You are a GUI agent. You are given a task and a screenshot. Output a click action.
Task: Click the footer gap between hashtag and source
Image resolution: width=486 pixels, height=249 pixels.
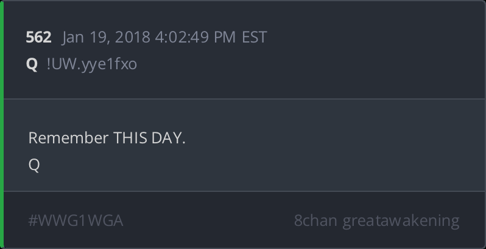pyautogui.click(x=207, y=220)
